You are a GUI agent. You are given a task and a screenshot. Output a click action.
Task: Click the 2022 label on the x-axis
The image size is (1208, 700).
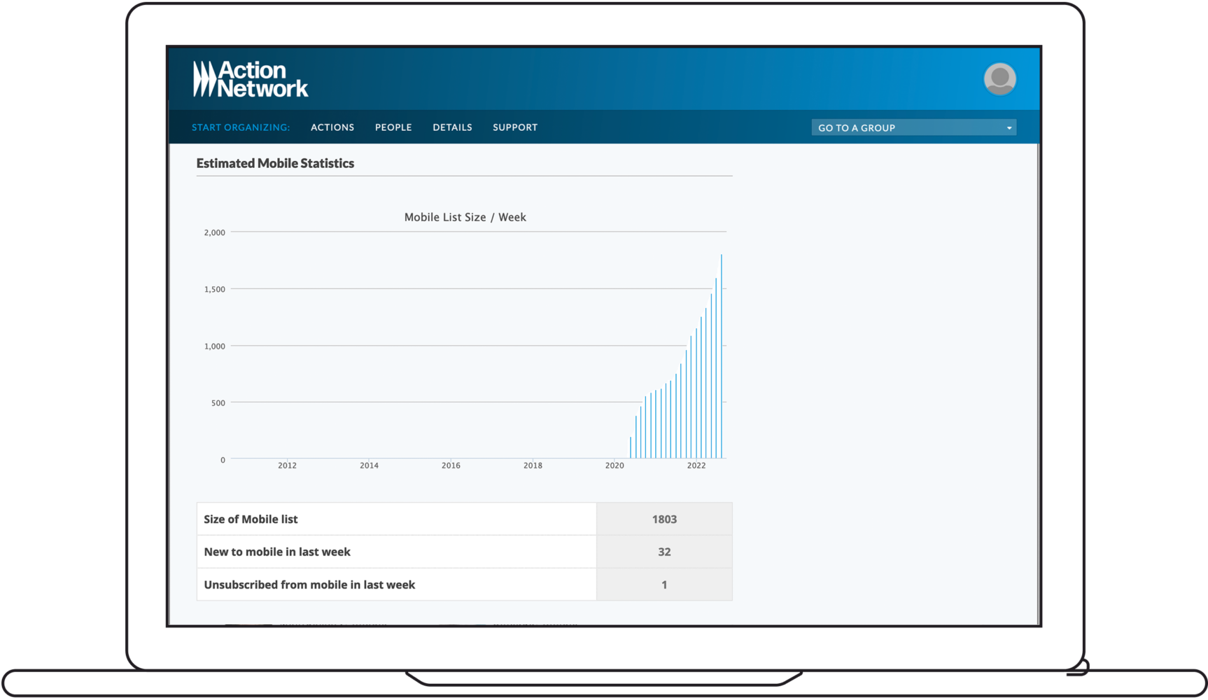696,465
